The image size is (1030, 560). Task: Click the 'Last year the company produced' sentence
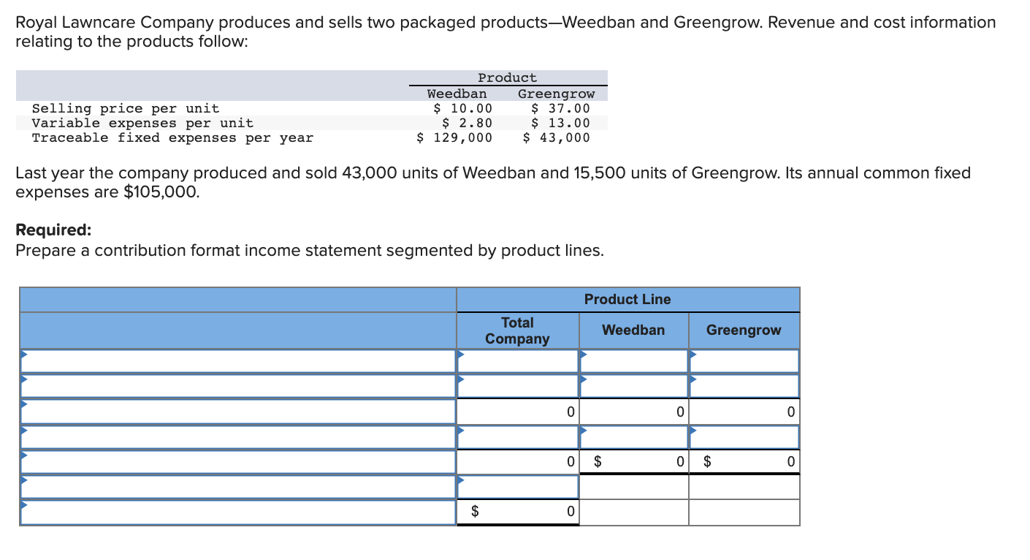click(493, 182)
